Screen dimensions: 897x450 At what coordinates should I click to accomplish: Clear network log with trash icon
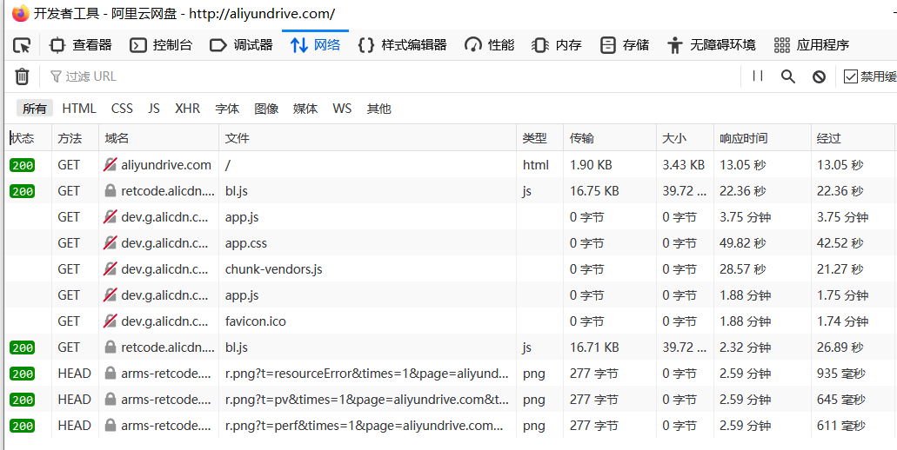pos(22,76)
